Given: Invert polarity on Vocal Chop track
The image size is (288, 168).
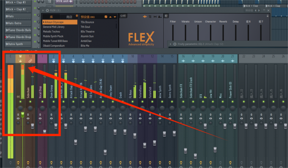Looking at the screenshot, I should coord(40,115).
